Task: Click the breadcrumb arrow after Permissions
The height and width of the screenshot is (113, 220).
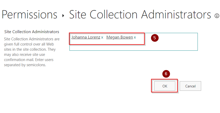Action: coord(63,16)
